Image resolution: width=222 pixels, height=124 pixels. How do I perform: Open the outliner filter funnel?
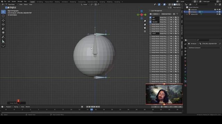[x=216, y=4]
